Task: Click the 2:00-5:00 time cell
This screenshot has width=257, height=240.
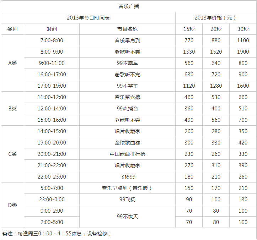Action: (52, 222)
